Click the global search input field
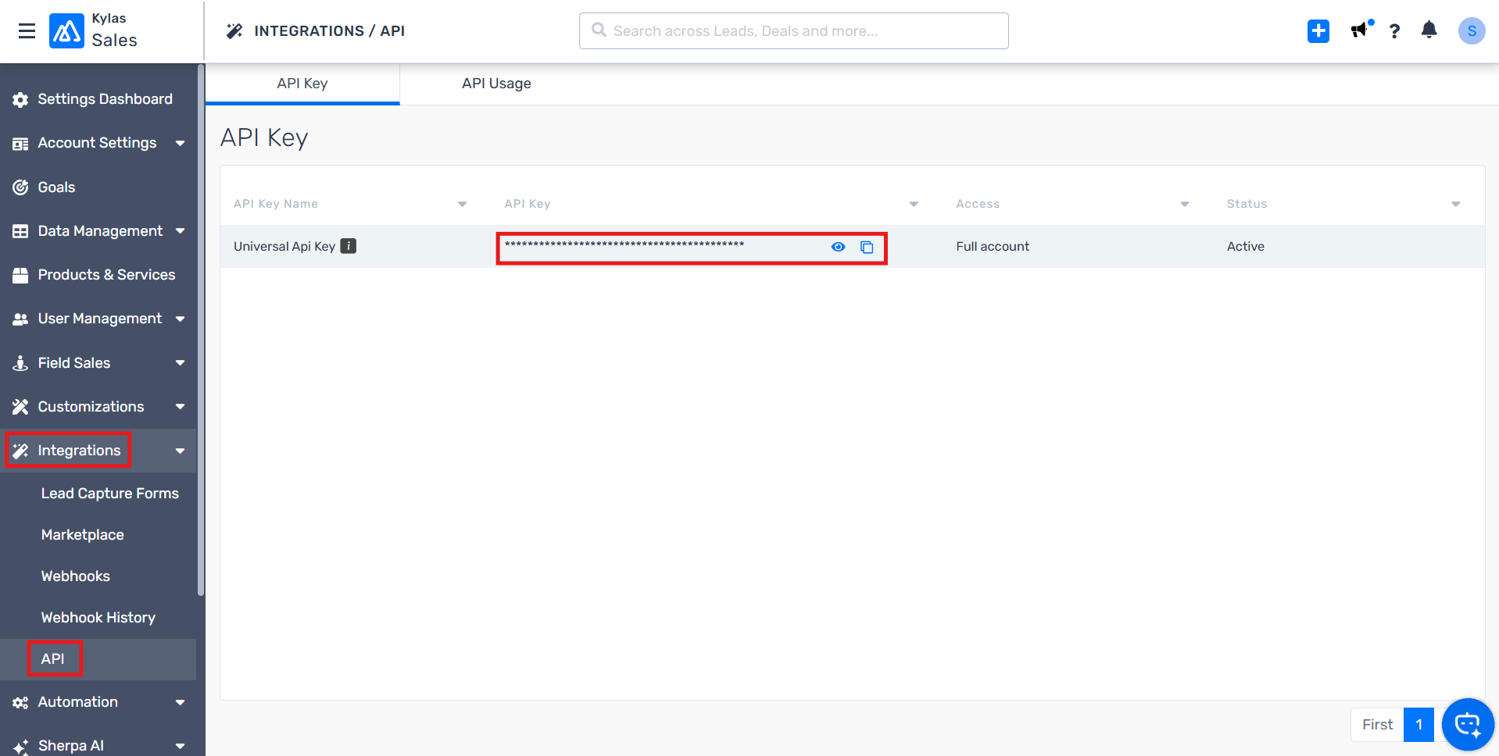Viewport: 1499px width, 756px height. click(x=793, y=31)
